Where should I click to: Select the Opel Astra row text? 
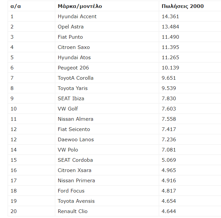click(70, 27)
